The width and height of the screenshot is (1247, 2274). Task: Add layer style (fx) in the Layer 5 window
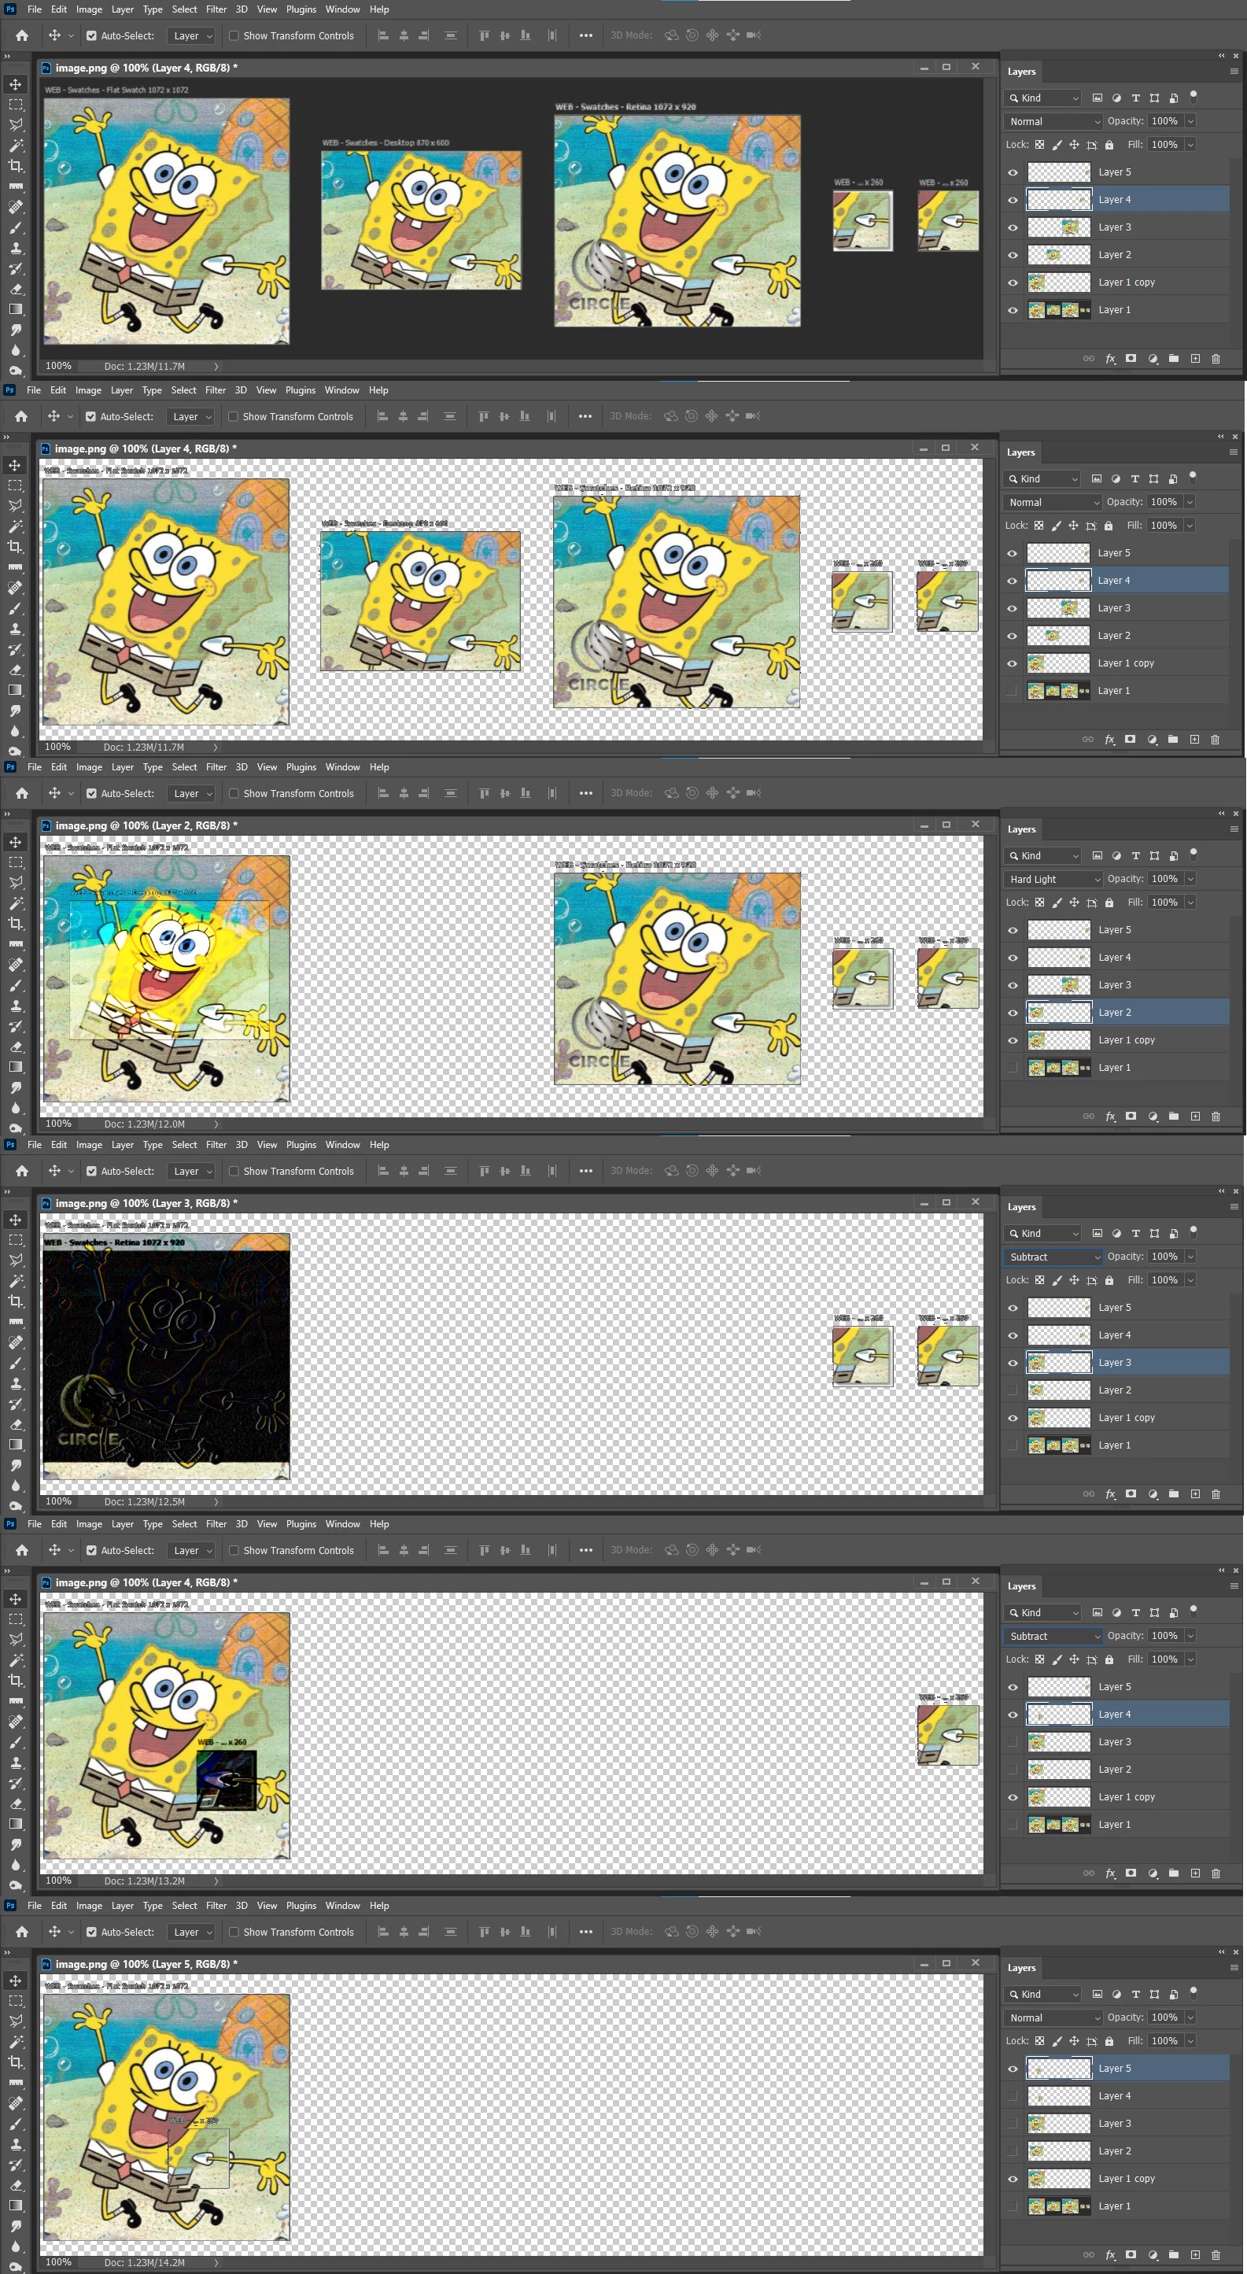[x=1110, y=2254]
